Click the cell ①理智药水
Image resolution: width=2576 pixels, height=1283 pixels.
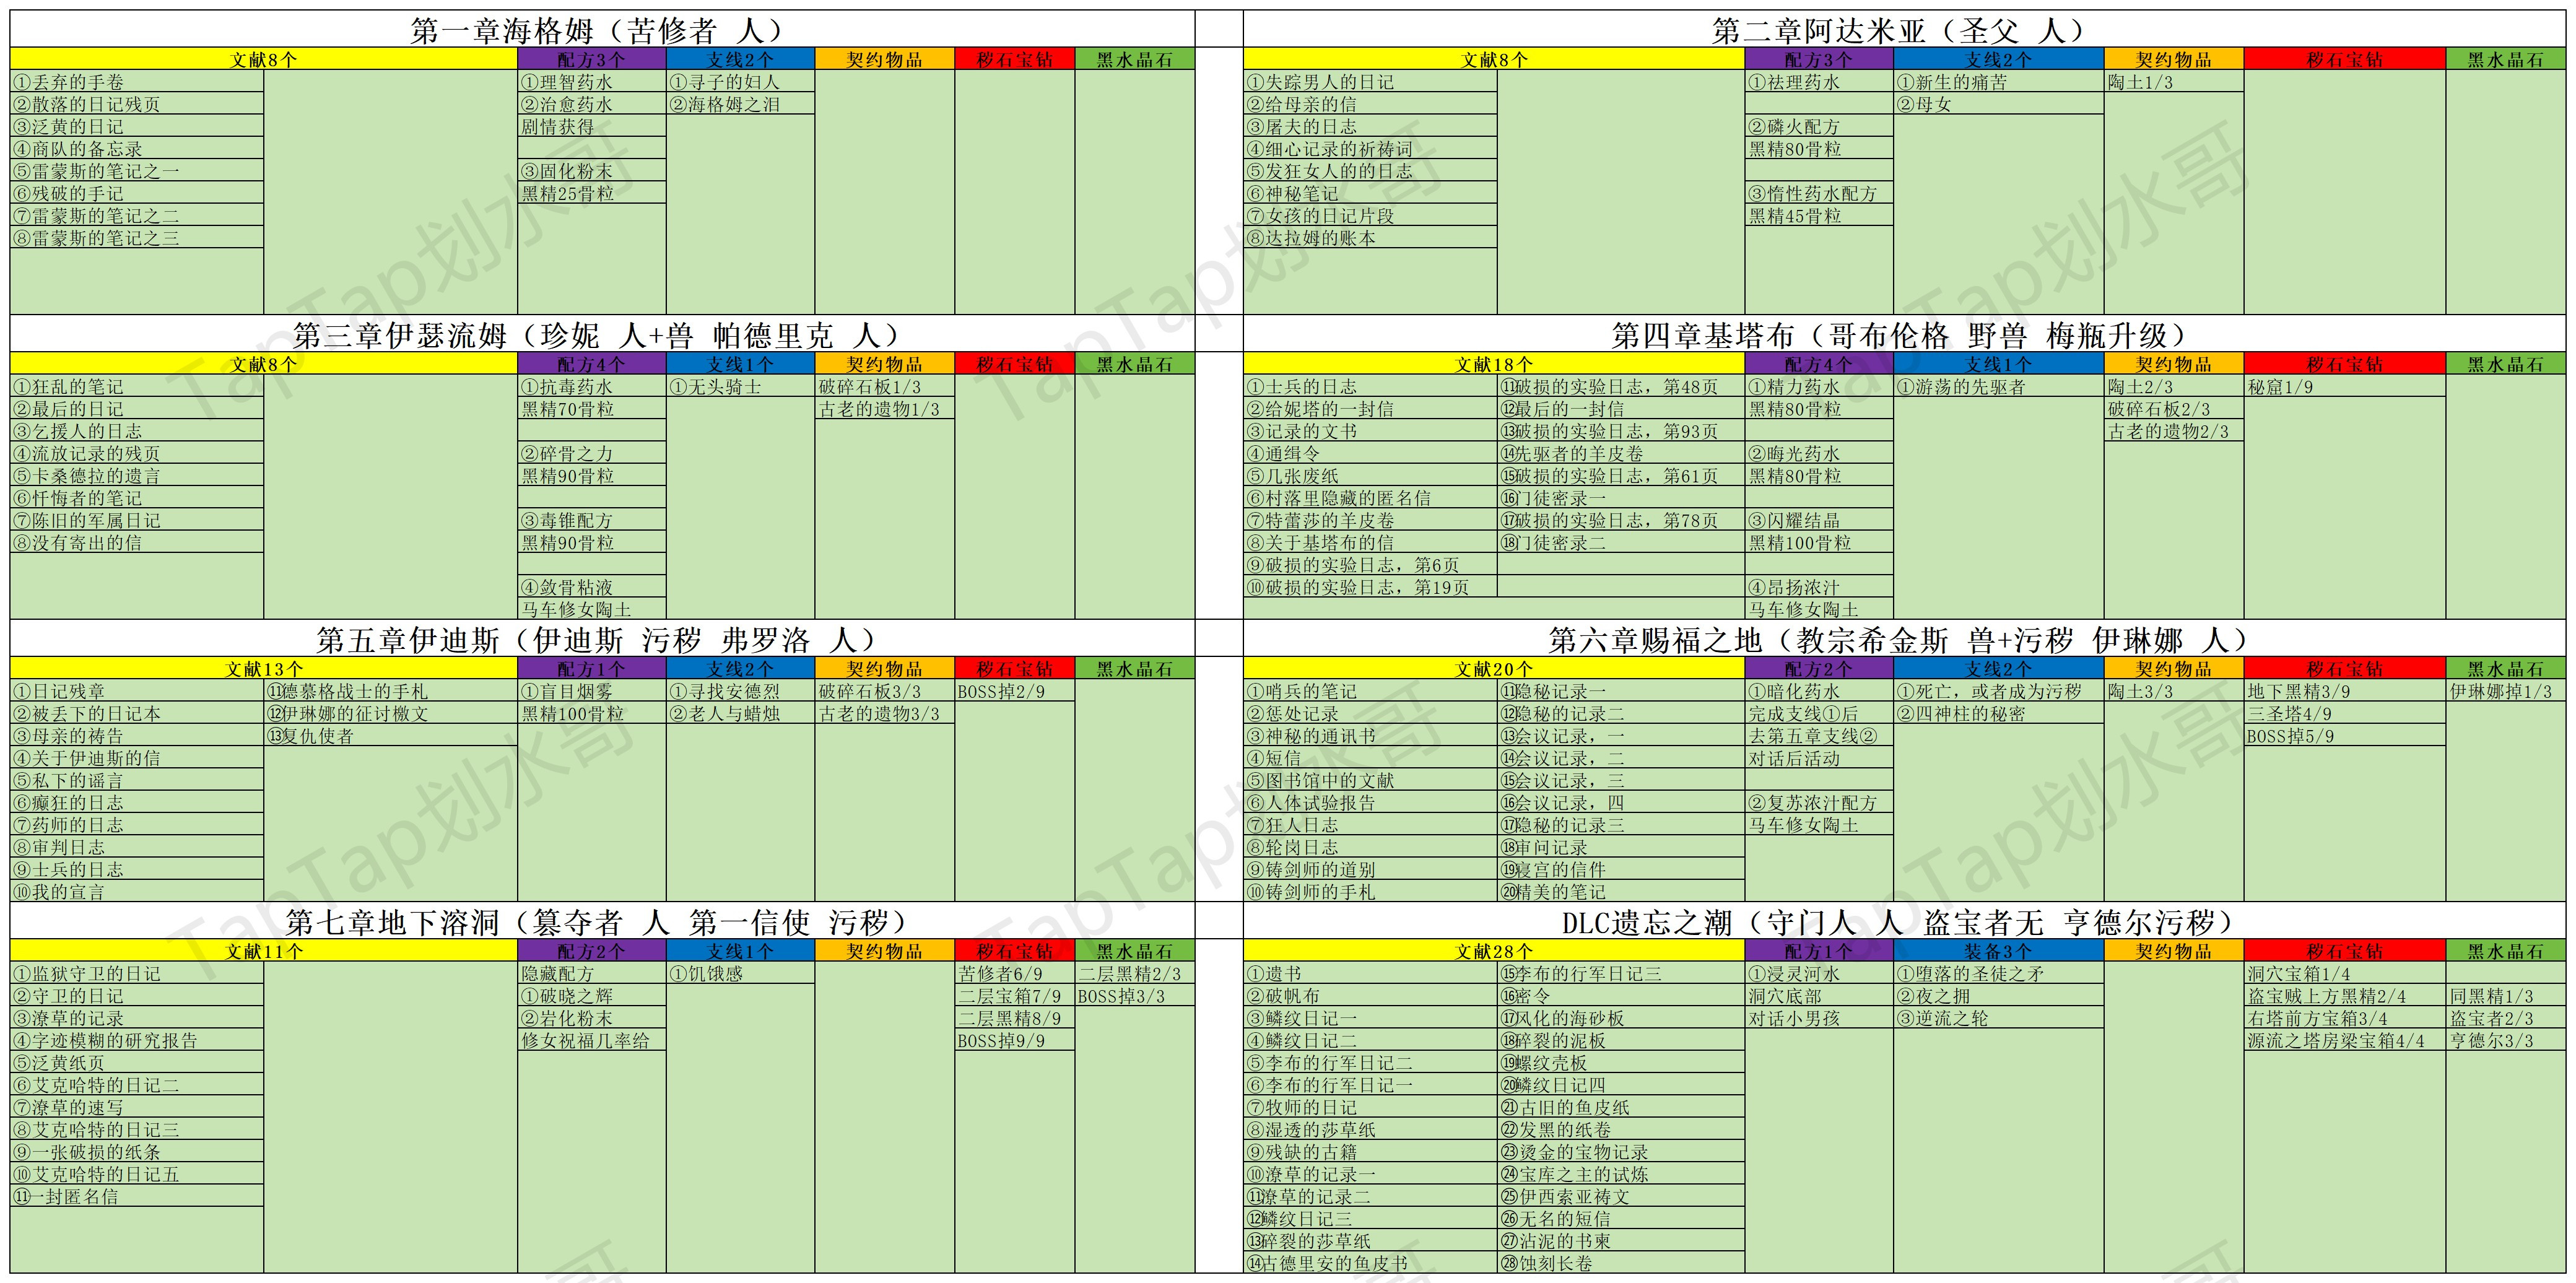592,82
